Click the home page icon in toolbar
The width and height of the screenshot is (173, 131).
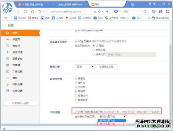coord(33,11)
